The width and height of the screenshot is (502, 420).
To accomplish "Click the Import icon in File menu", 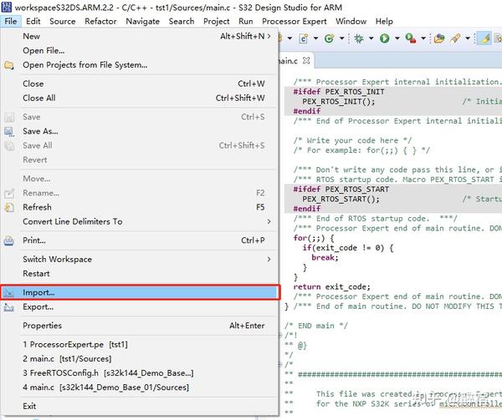I will click(x=9, y=293).
